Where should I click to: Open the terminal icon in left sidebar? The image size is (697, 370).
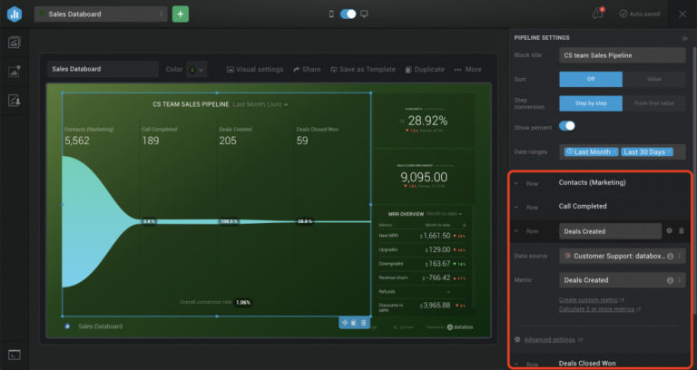point(15,355)
